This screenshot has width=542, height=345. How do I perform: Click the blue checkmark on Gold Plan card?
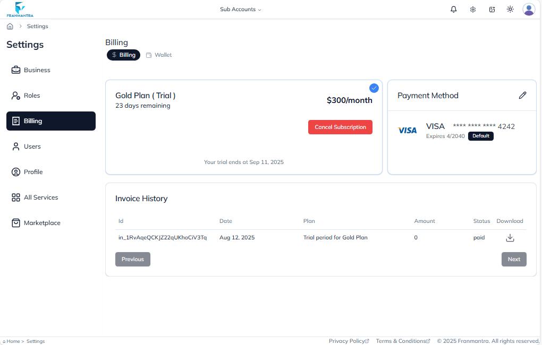point(374,88)
